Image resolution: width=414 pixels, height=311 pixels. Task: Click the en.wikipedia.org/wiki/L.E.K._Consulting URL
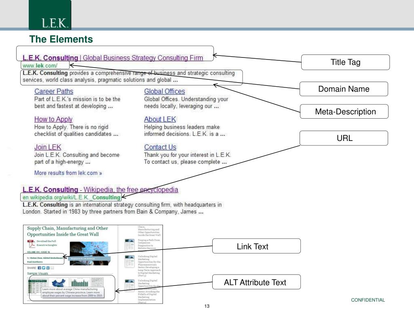click(71, 197)
